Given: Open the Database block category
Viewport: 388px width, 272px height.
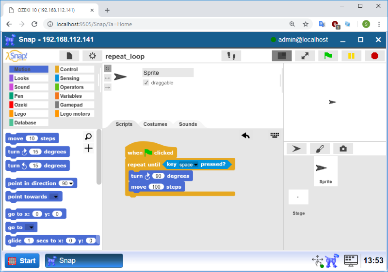Looking at the screenshot, I should point(29,122).
